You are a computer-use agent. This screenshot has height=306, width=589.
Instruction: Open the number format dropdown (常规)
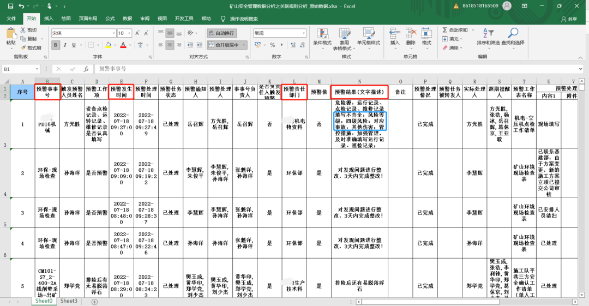(x=304, y=33)
